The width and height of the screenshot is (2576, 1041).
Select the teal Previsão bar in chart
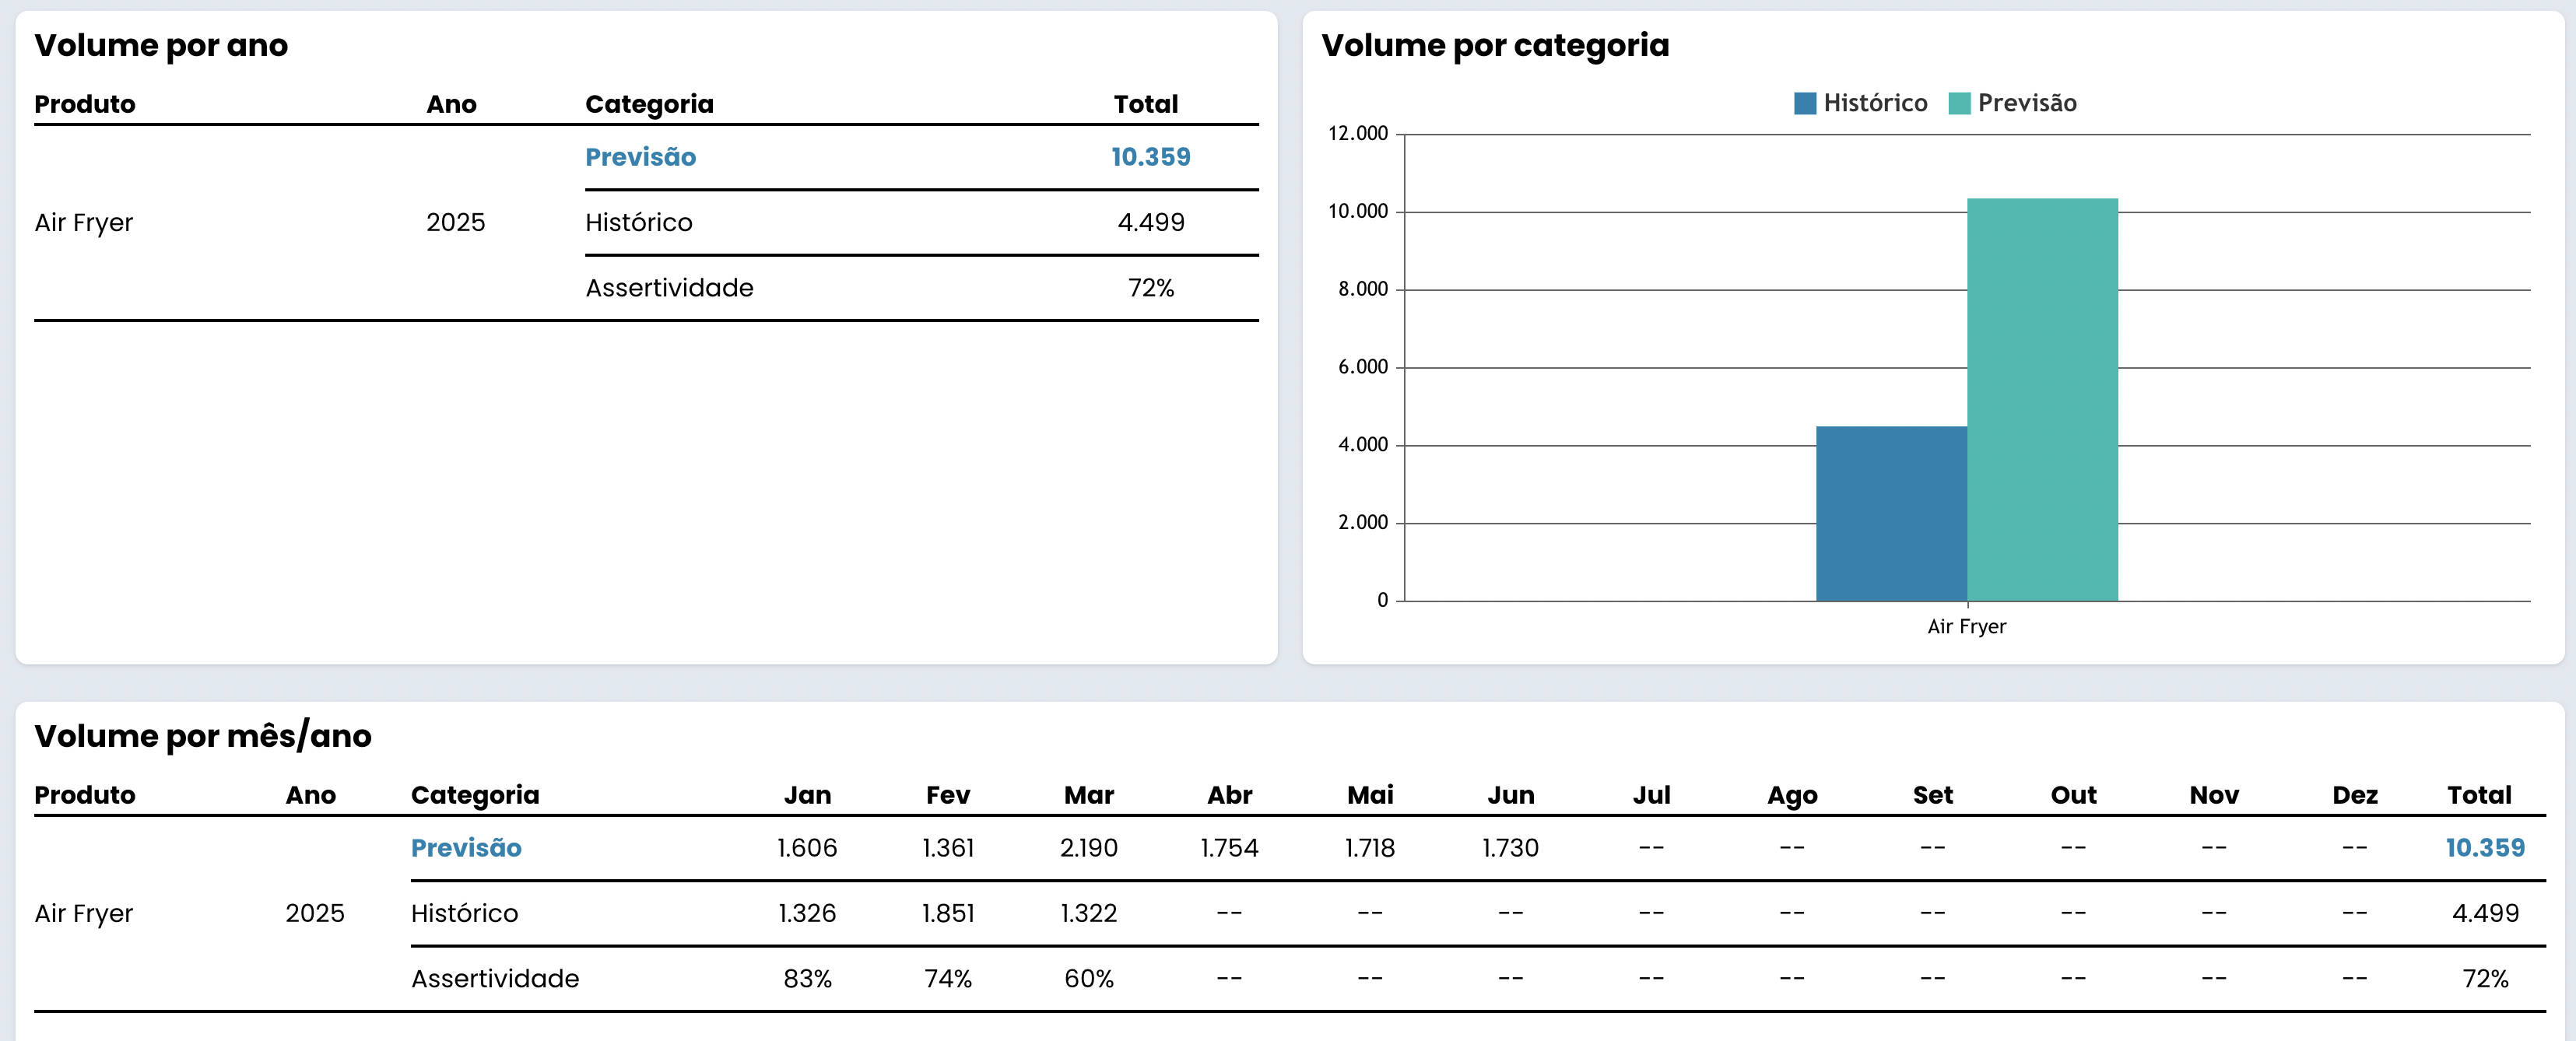coord(2042,400)
